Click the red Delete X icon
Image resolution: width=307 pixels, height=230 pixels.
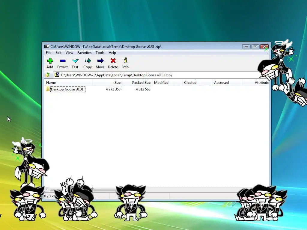(x=113, y=61)
